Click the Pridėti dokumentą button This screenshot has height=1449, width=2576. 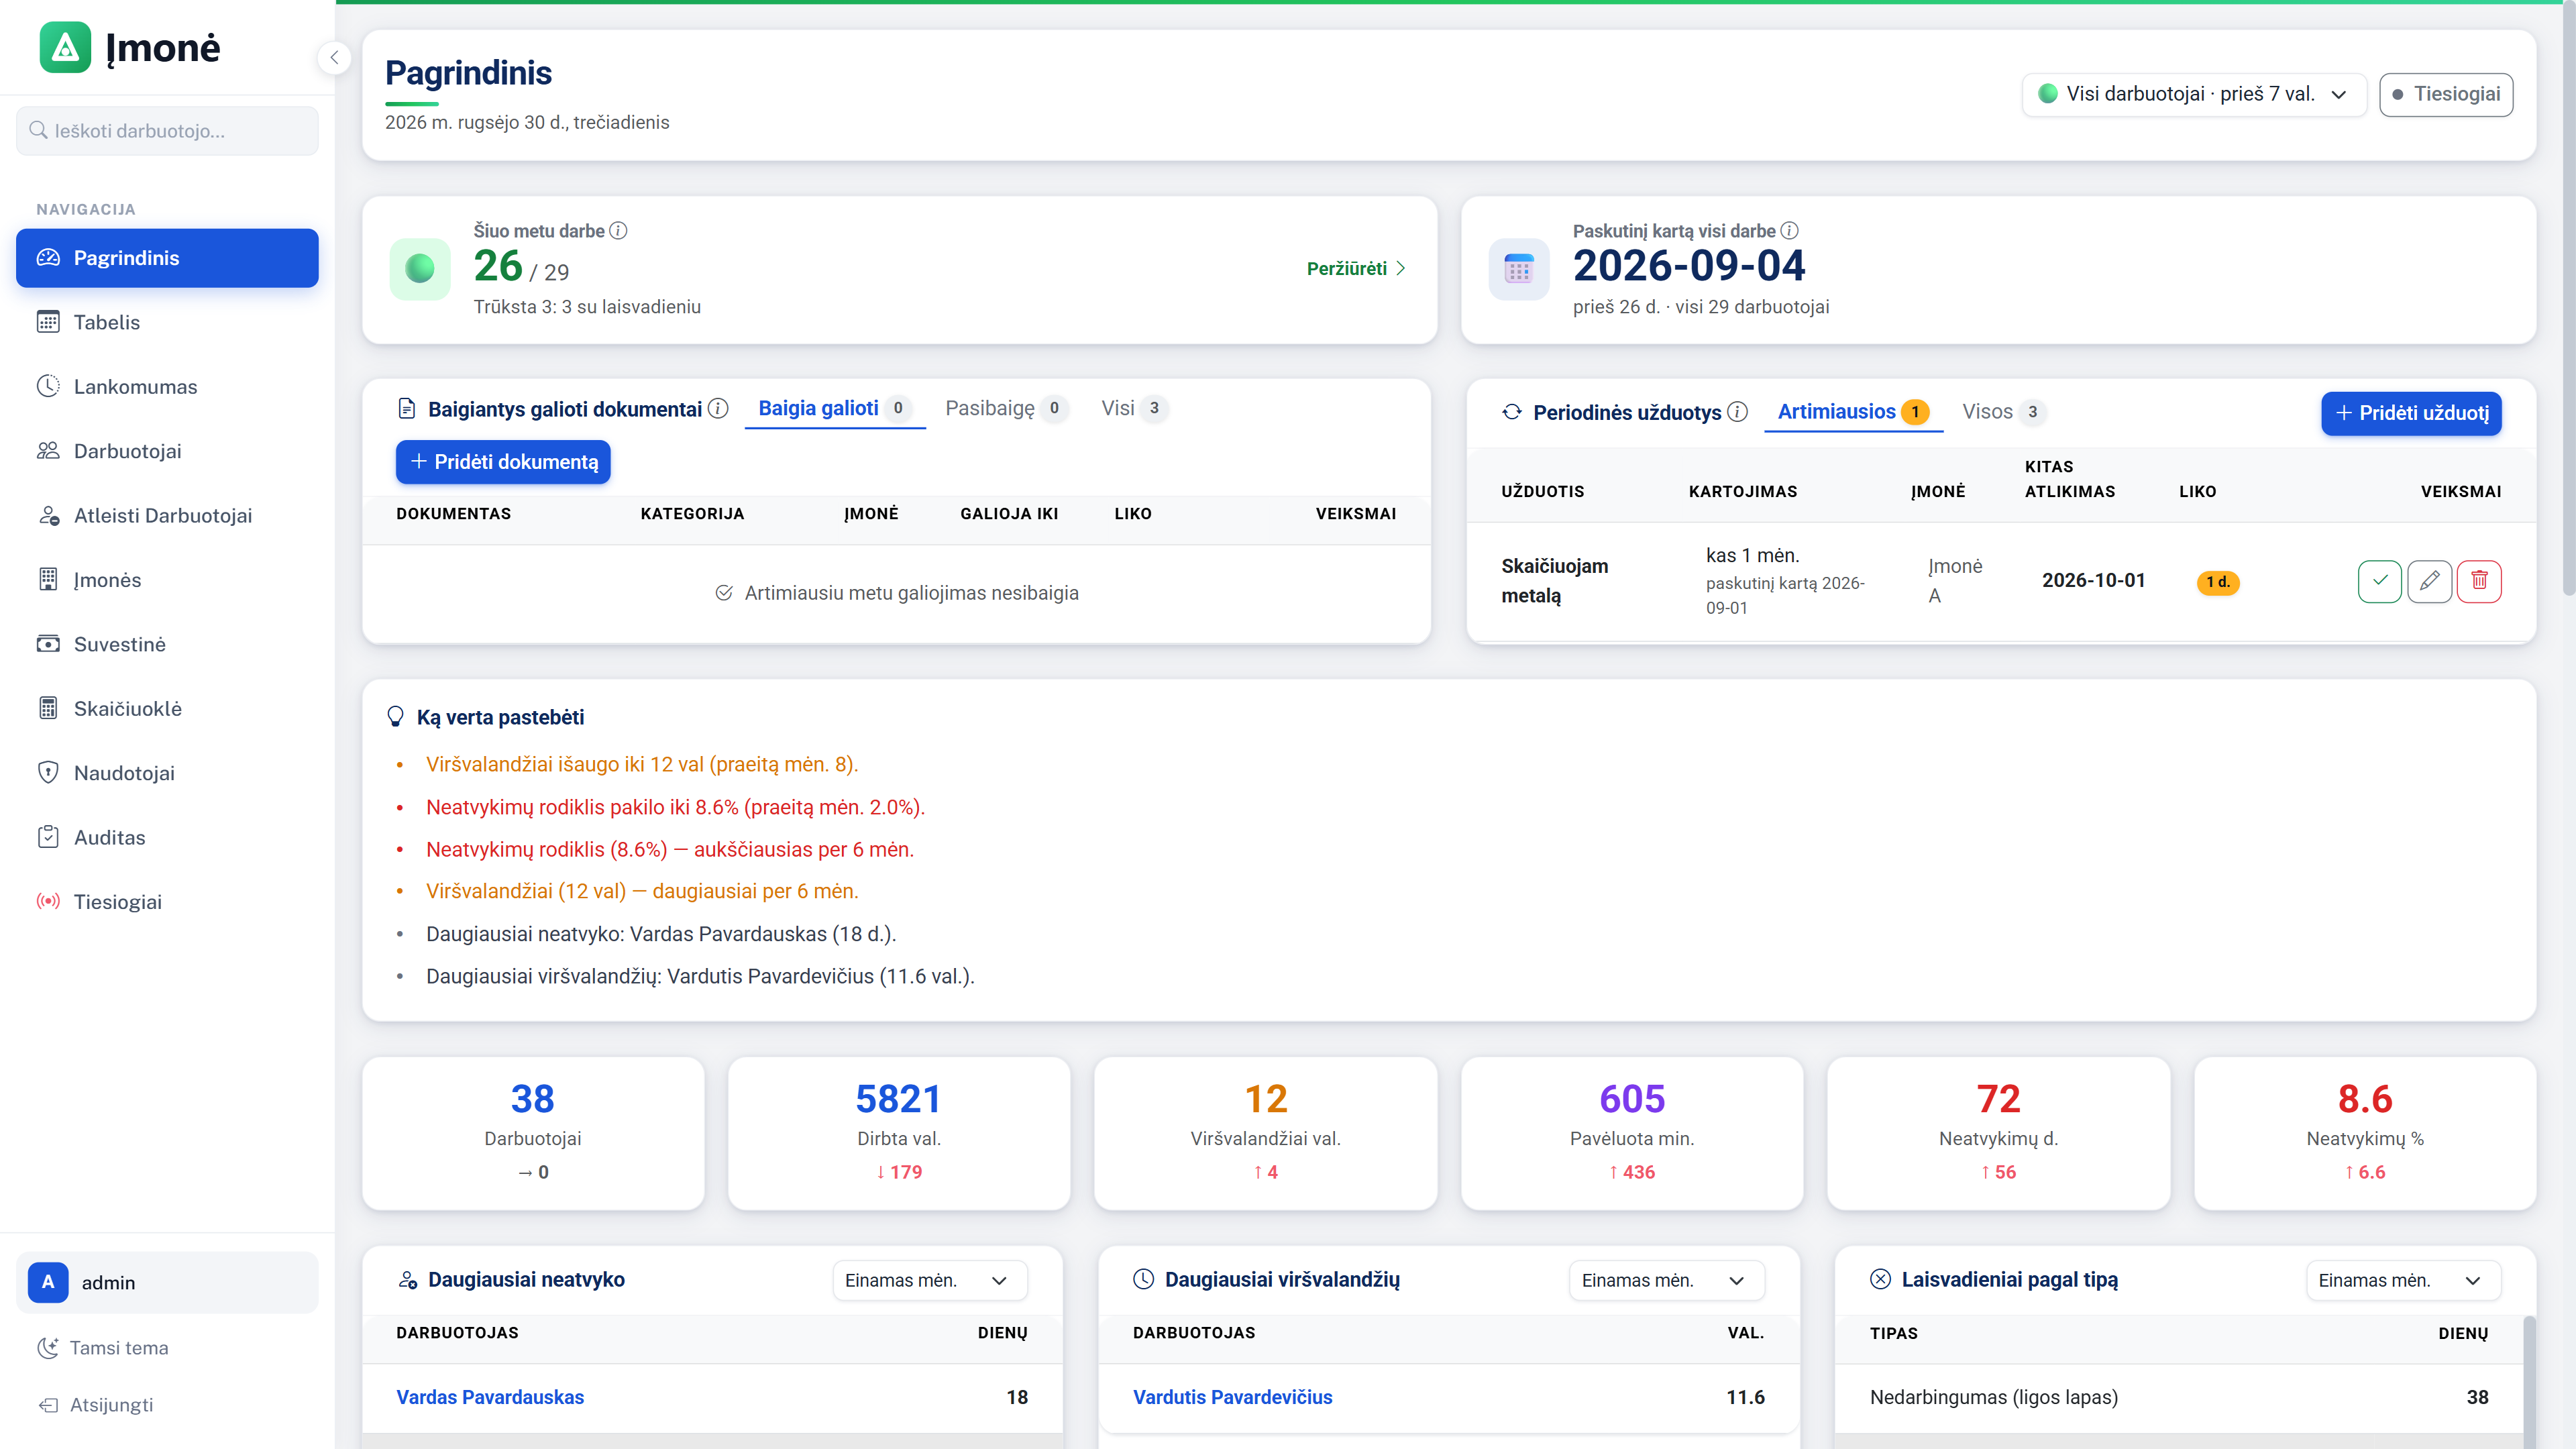503,462
